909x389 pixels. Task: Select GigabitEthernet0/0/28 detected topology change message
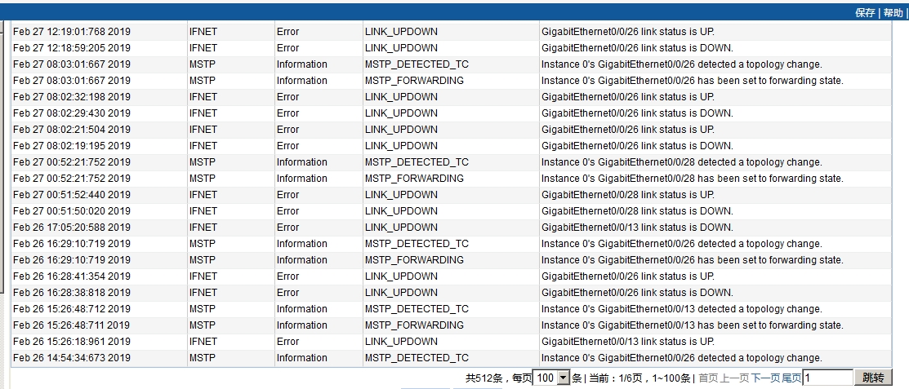[x=681, y=162]
